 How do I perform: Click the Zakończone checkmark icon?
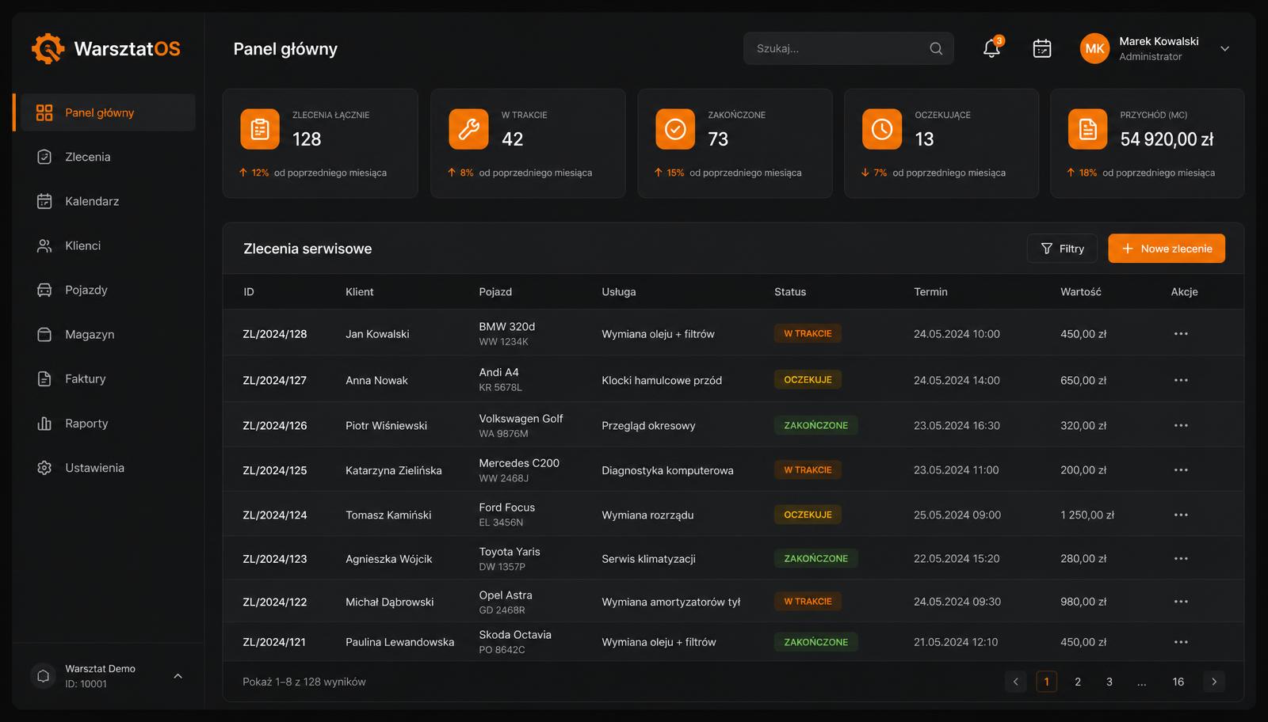pyautogui.click(x=675, y=129)
